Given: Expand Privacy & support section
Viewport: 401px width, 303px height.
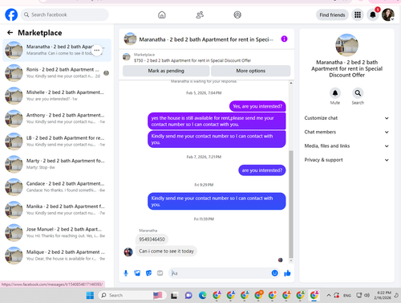Looking at the screenshot, I should click(346, 160).
